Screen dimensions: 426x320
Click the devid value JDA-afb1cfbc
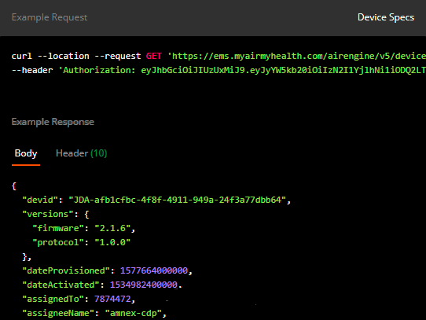point(178,200)
